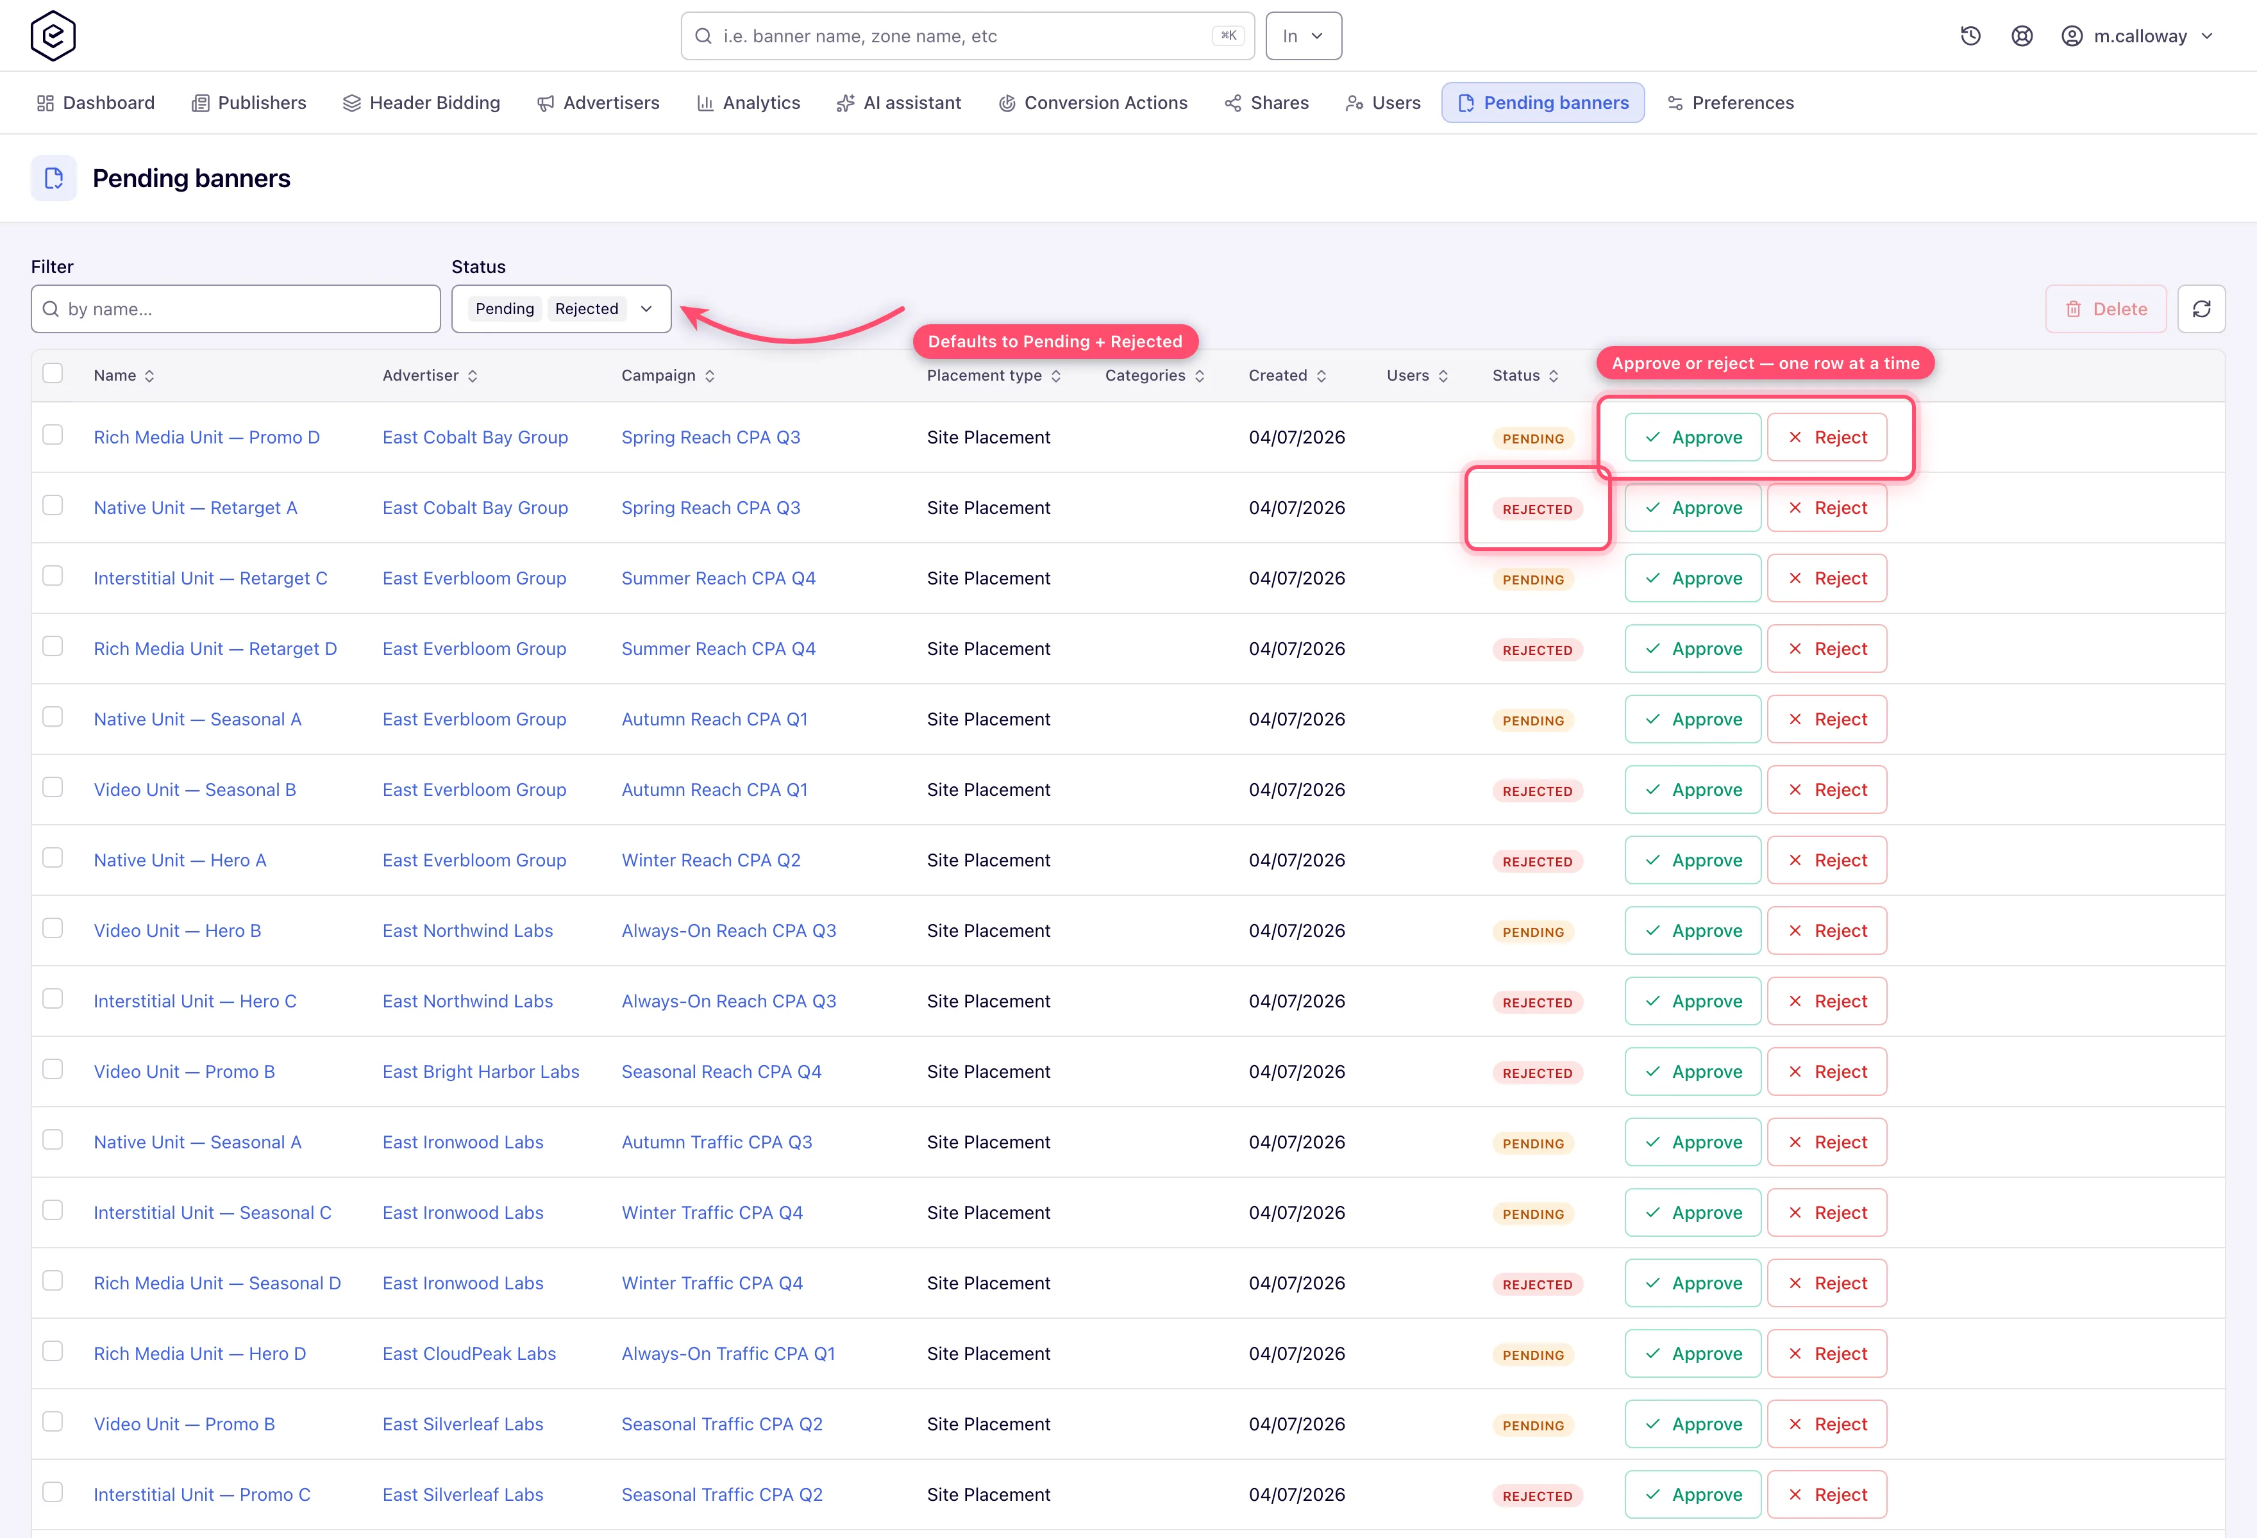The image size is (2257, 1538).
Task: Click the REJECTED badge on Video Unit — Promo B (East Bright Harbor Labs)
Action: click(x=1538, y=1073)
